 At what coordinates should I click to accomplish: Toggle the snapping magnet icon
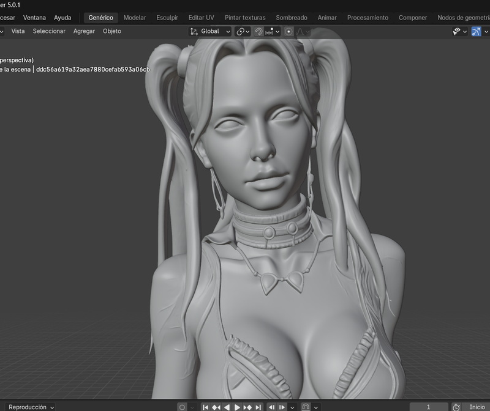click(258, 32)
